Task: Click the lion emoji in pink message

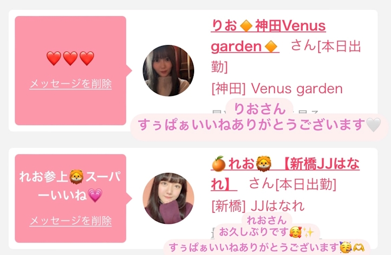Action: 76,177
